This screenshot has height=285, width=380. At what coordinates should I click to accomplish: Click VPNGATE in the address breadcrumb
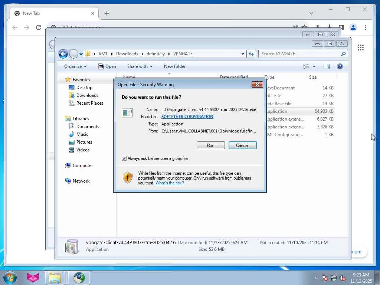coord(183,54)
